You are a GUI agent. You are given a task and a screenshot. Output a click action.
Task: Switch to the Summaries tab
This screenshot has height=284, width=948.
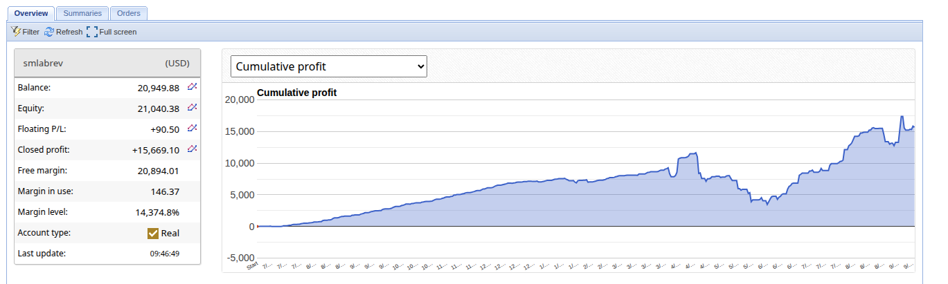click(82, 13)
